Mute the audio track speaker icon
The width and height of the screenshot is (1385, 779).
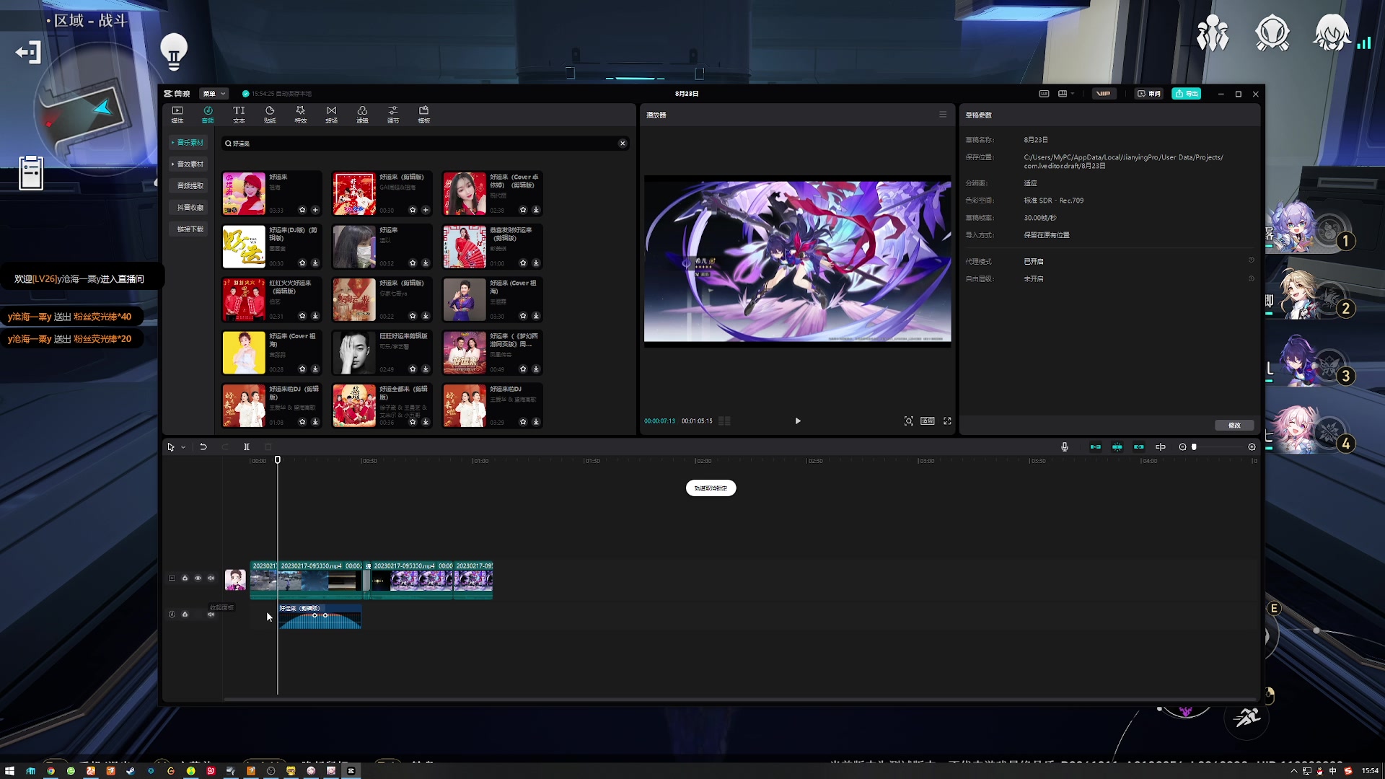211,615
